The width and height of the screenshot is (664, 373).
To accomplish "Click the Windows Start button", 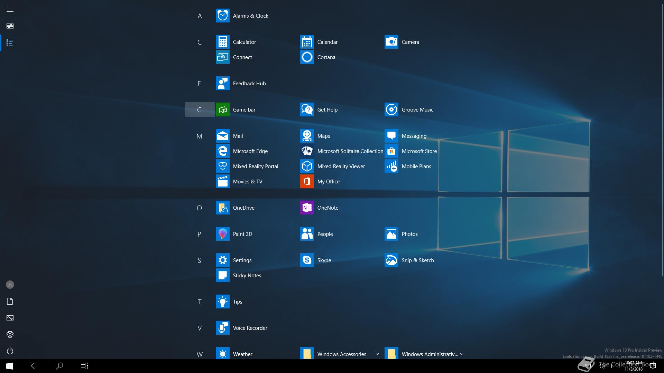I will (10, 366).
